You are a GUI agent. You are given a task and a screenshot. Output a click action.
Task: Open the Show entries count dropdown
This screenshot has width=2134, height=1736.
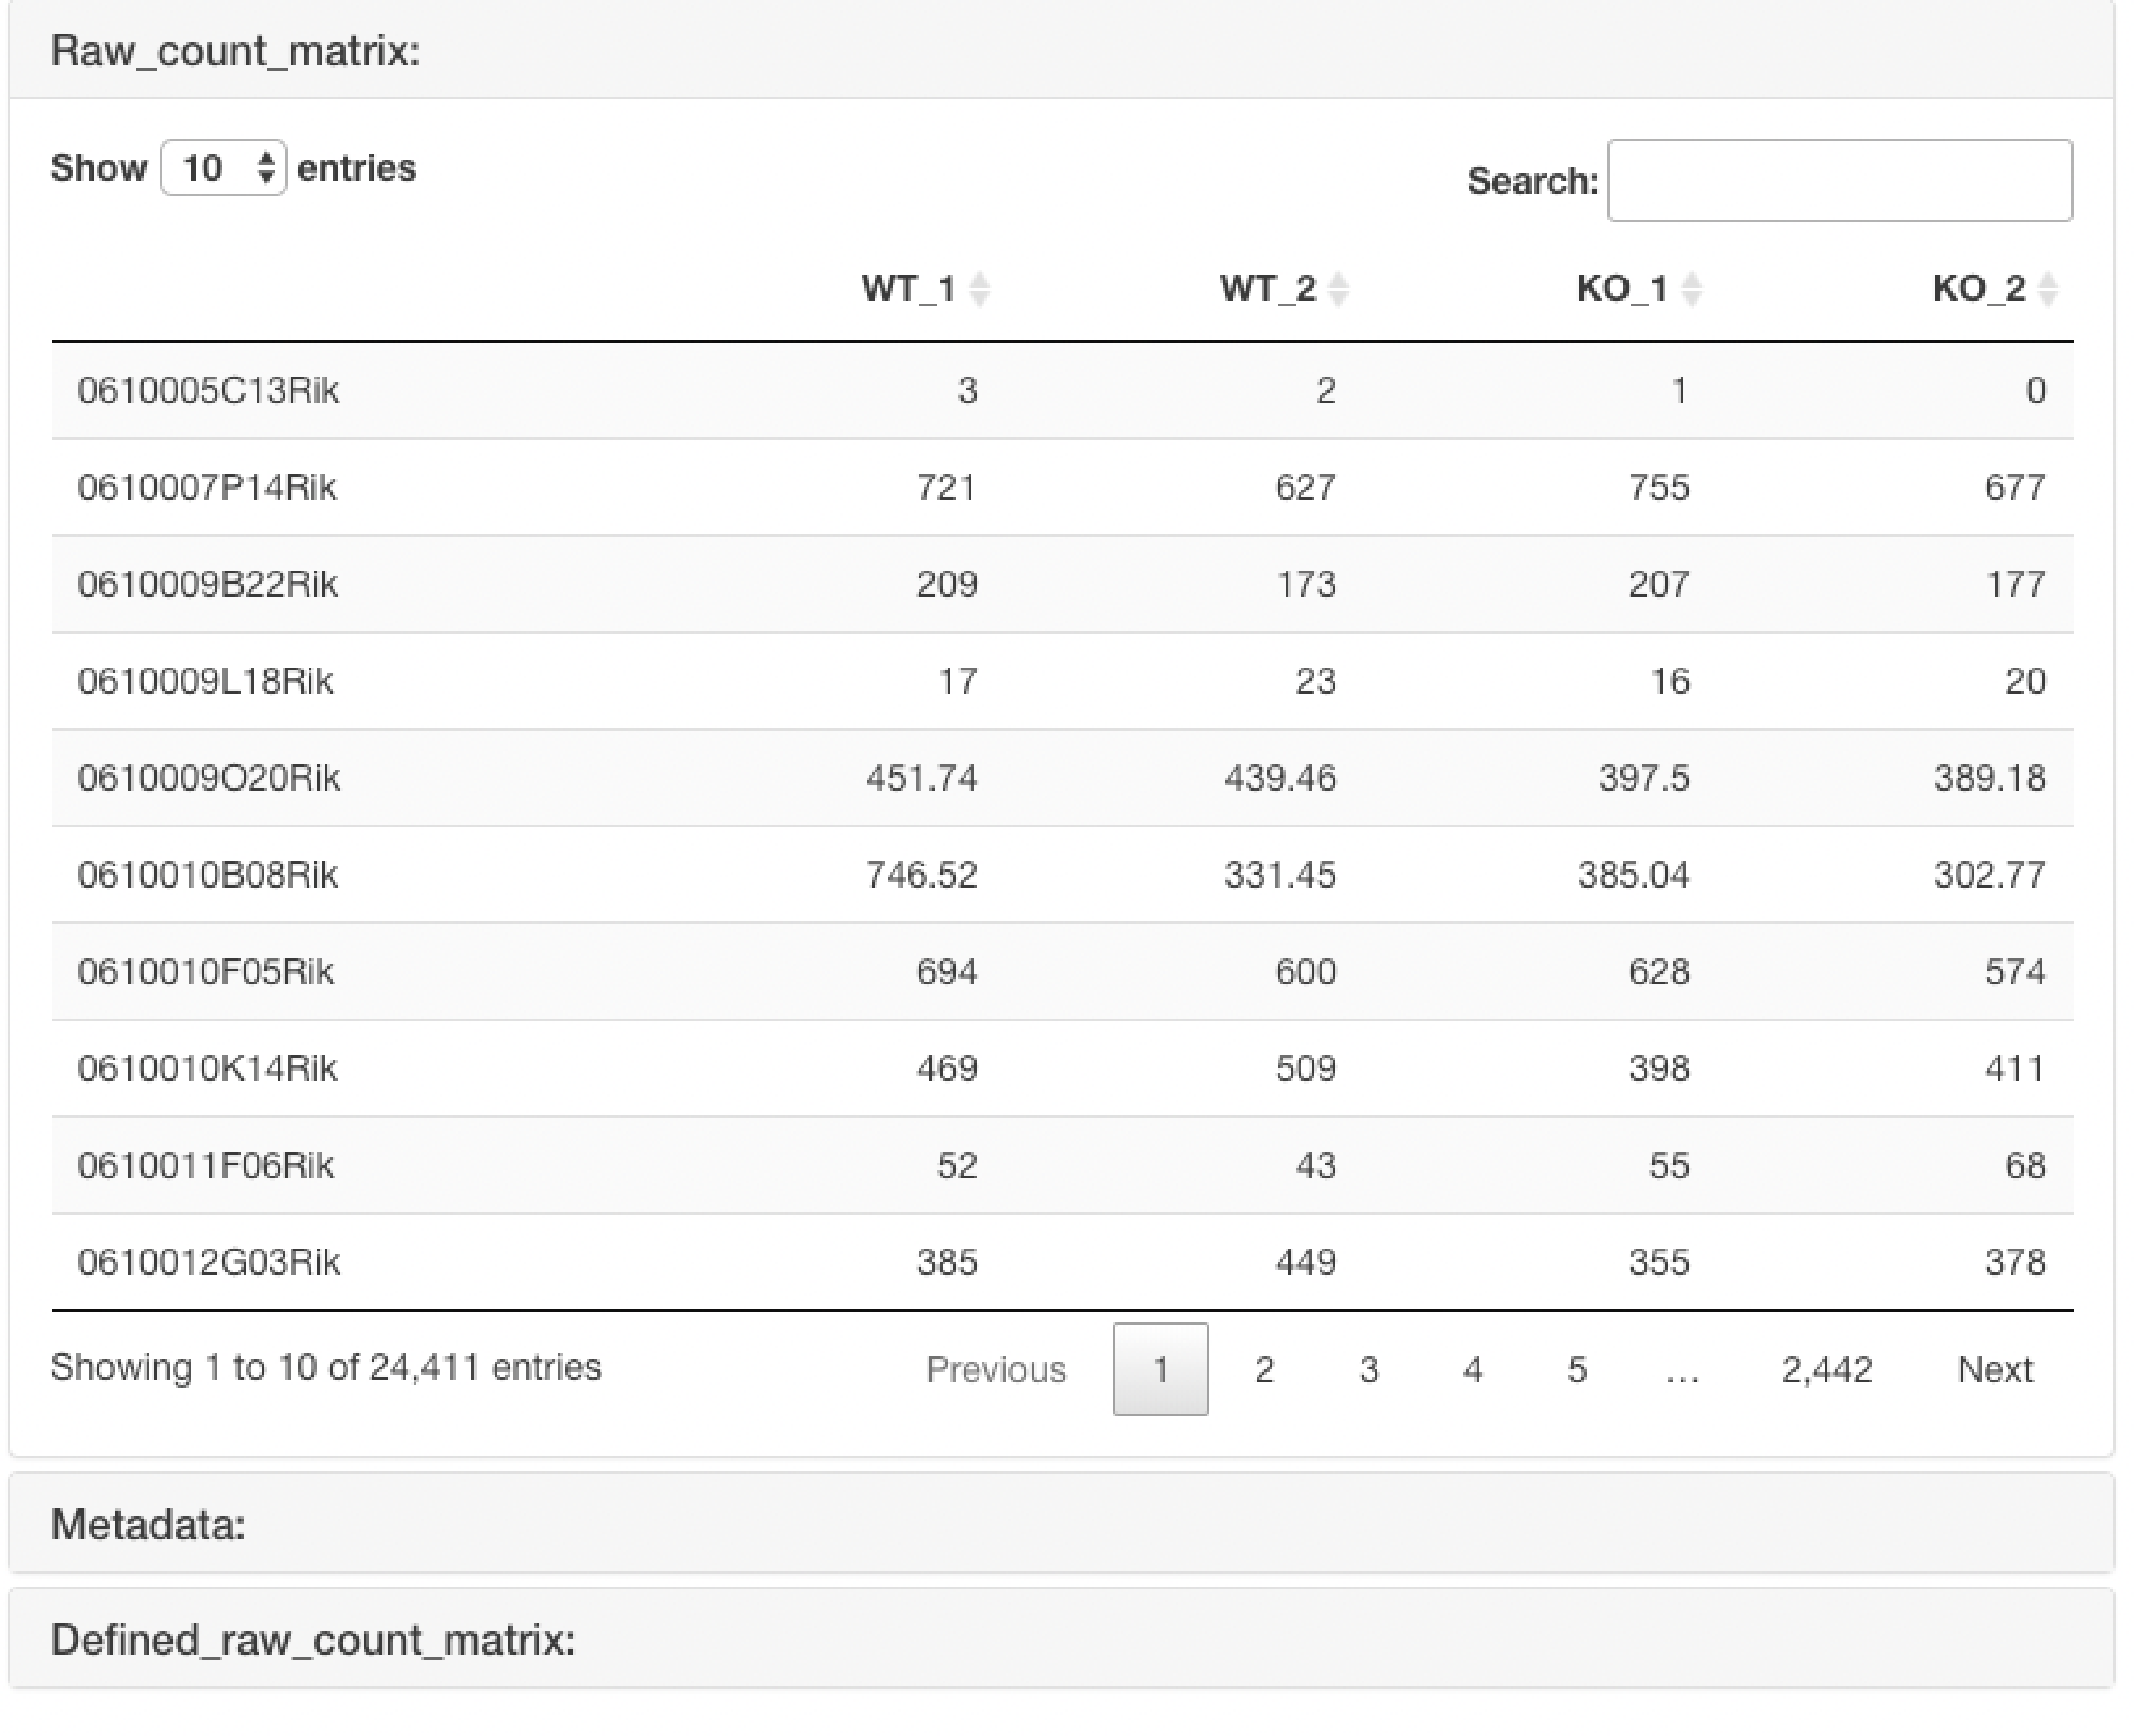point(223,168)
